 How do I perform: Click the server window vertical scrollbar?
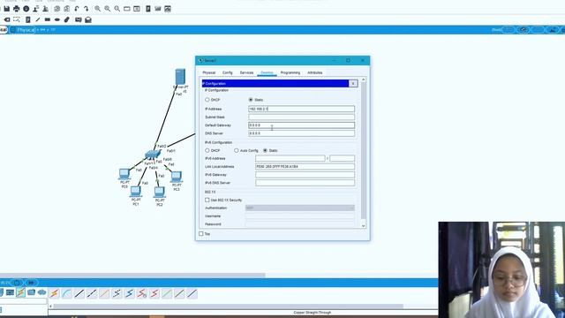point(363,150)
